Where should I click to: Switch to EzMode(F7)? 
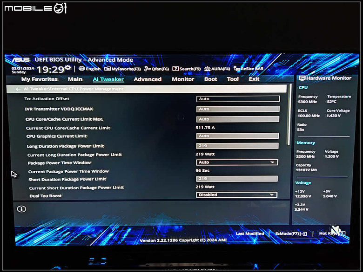tap(291, 233)
